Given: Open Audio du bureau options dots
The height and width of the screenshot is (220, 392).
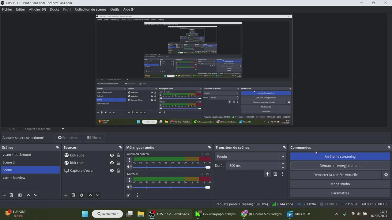Looking at the screenshot, I should (x=130, y=160).
